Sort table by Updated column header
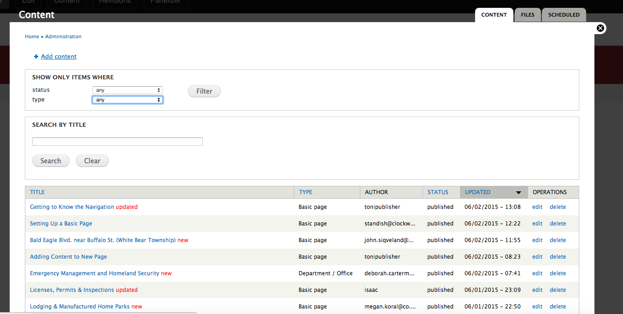This screenshot has width=623, height=314. click(x=477, y=192)
